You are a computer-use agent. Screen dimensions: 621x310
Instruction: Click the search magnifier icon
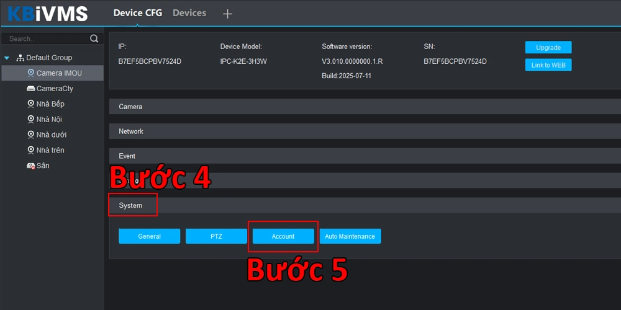pyautogui.click(x=94, y=38)
